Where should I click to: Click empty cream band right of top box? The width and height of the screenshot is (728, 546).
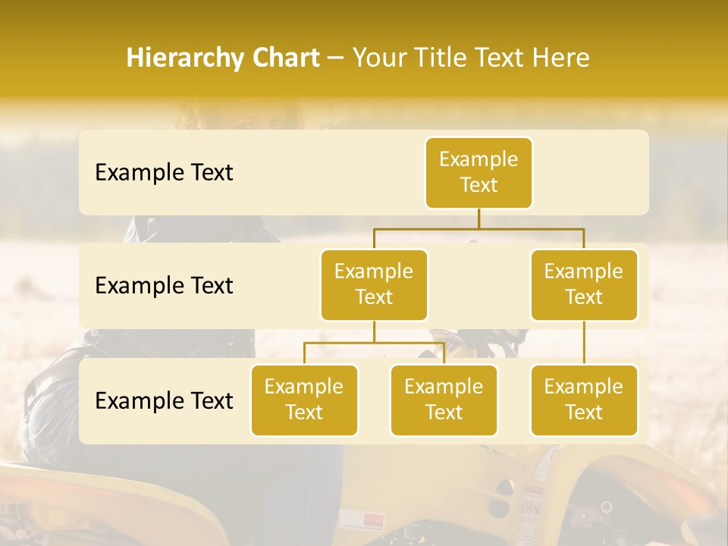tap(591, 173)
